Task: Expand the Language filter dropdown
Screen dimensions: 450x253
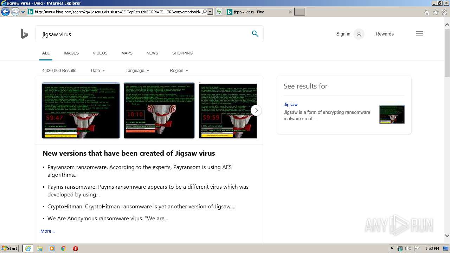Action: pyautogui.click(x=137, y=70)
